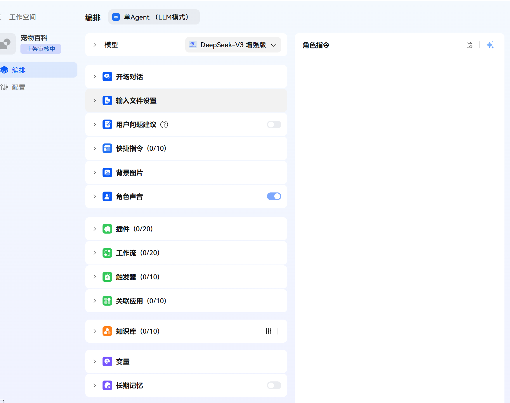Image resolution: width=510 pixels, height=403 pixels.
Task: Click the 知识库 settings sliders icon
Action: pyautogui.click(x=268, y=331)
